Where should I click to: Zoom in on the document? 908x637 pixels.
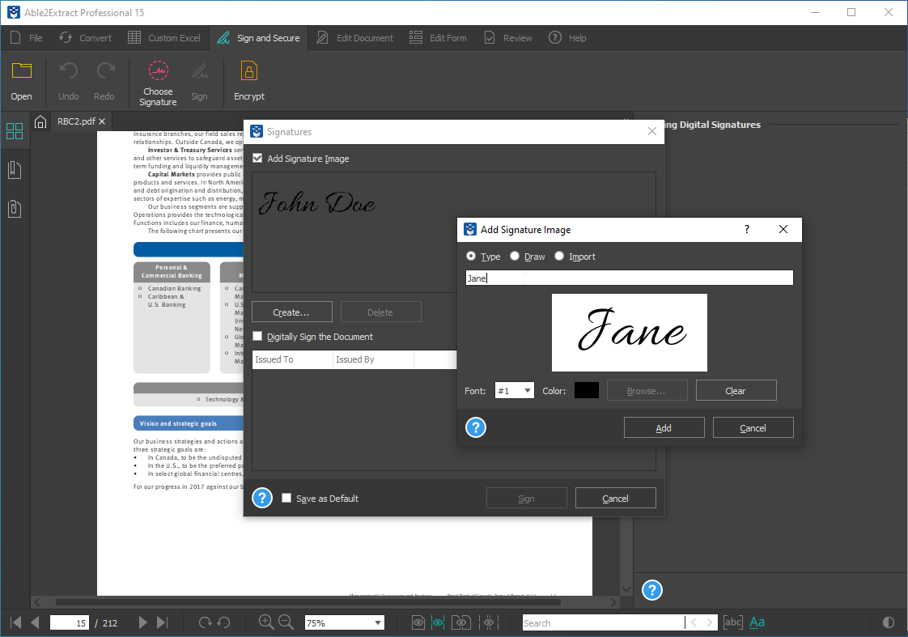[266, 622]
